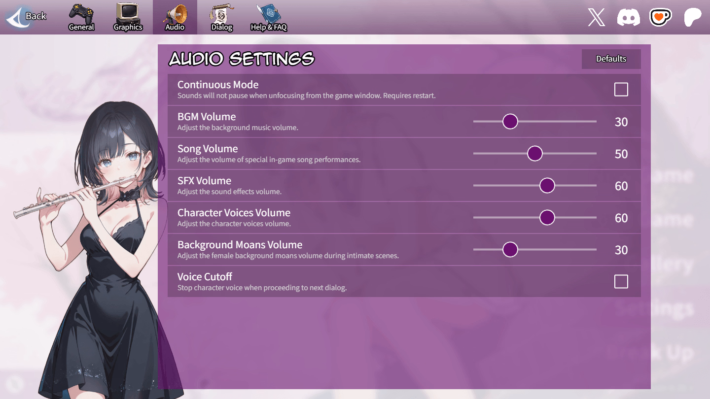710x399 pixels.
Task: Enable the Continuous Mode checkbox
Action: pyautogui.click(x=621, y=90)
